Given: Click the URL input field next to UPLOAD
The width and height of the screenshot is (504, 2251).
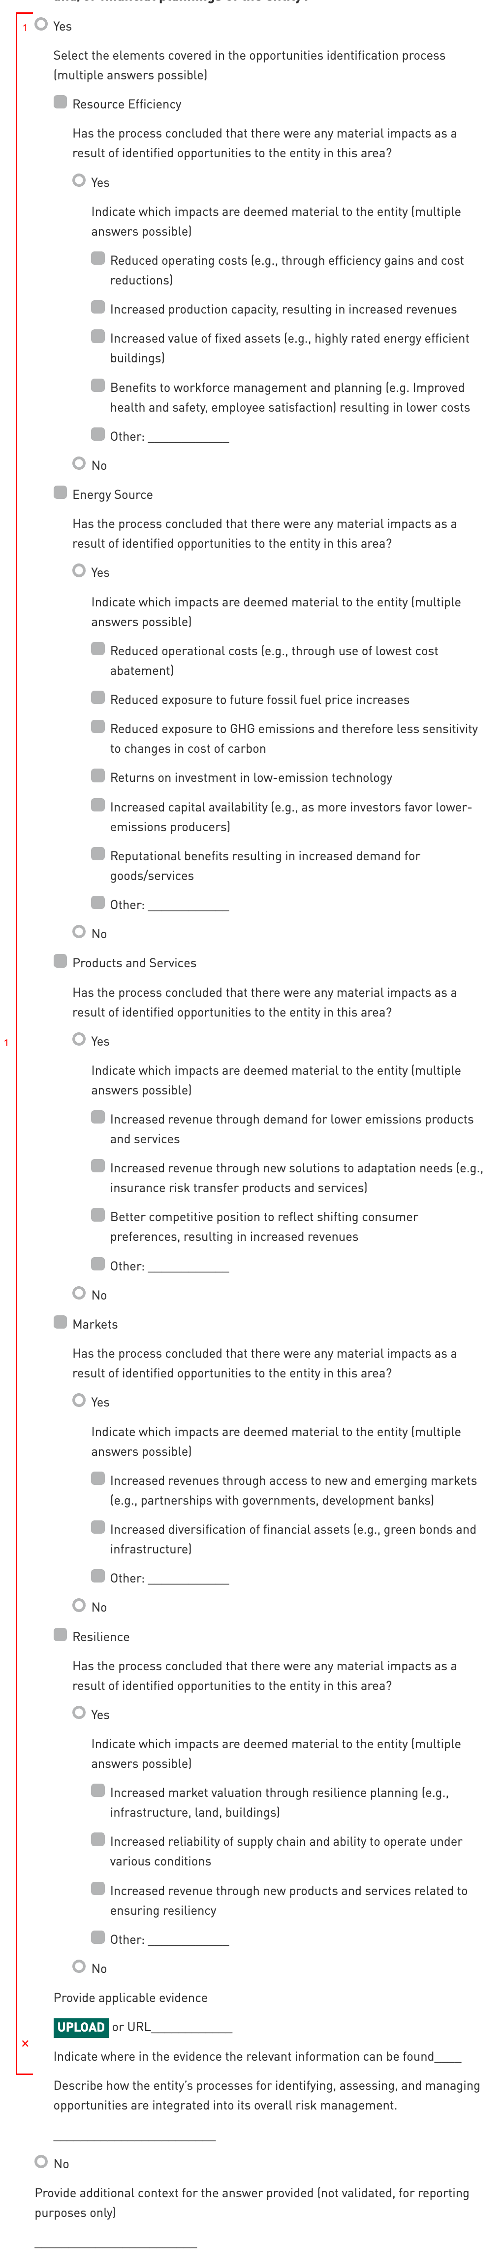Looking at the screenshot, I should [x=192, y=2027].
